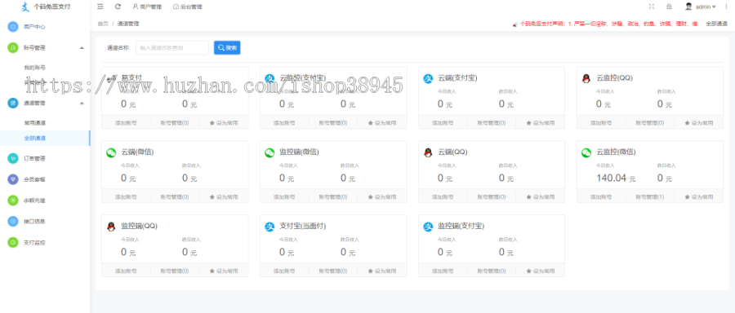
Task: Click the QQ penguin icon on 监控端(QQ) card
Action: [x=111, y=227]
